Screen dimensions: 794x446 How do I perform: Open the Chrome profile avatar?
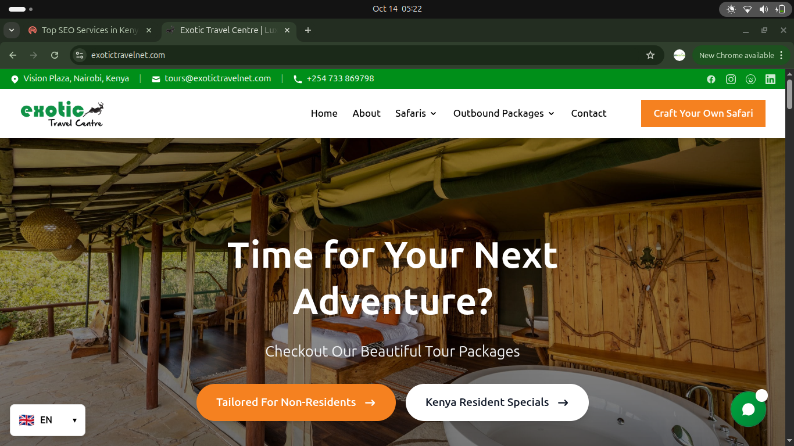(679, 55)
